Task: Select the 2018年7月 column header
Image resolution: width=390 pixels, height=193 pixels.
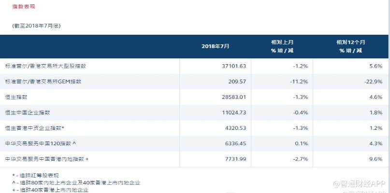Action: click(x=215, y=46)
